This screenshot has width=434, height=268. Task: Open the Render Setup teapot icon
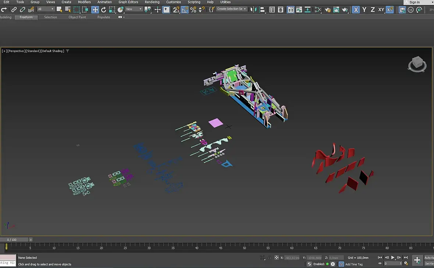coord(328,10)
